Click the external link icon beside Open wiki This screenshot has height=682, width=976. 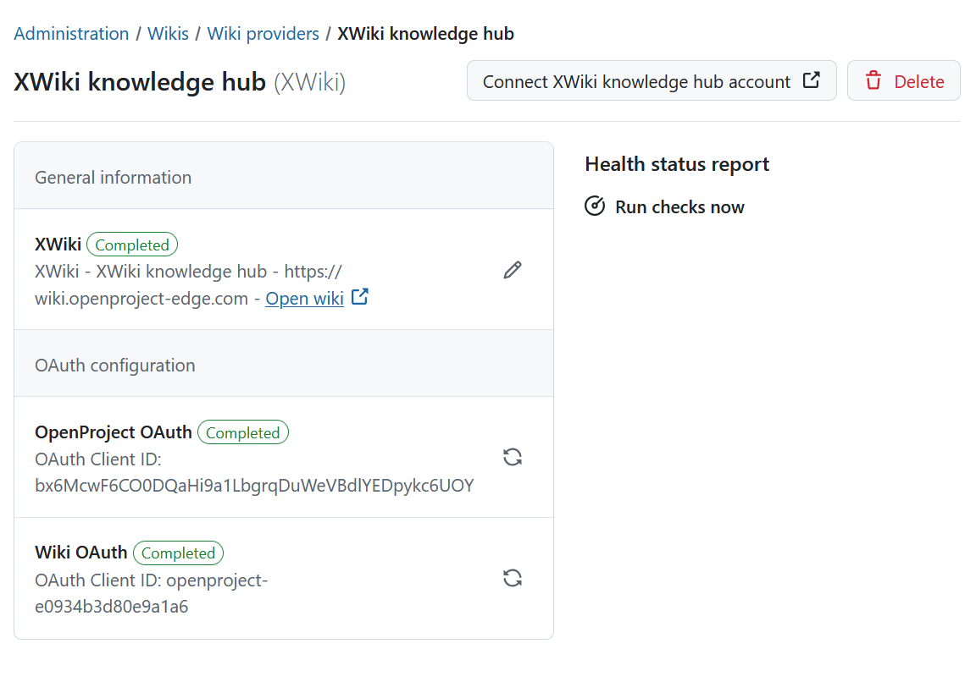tap(360, 296)
